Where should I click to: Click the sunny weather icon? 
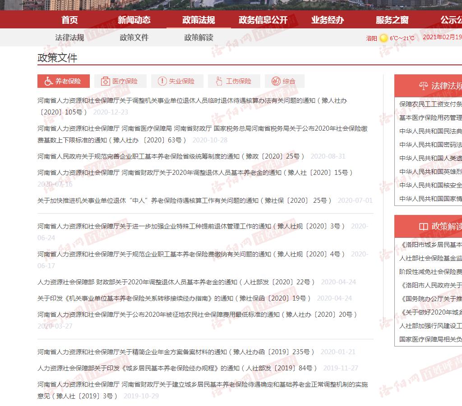tap(383, 38)
